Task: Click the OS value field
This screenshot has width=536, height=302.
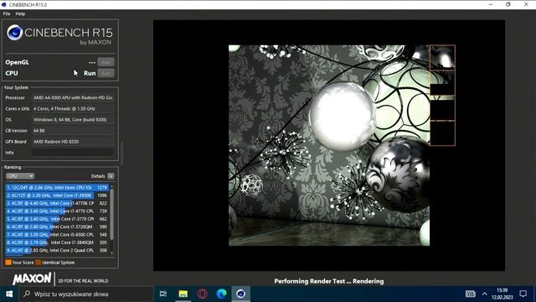Action: [73, 120]
